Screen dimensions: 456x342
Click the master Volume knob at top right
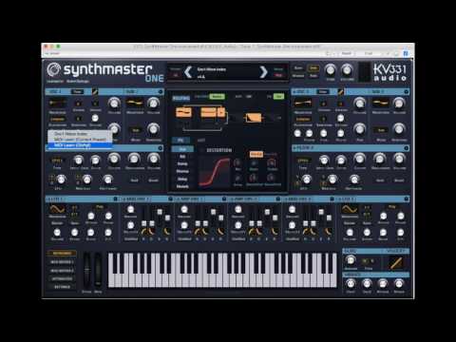point(347,70)
